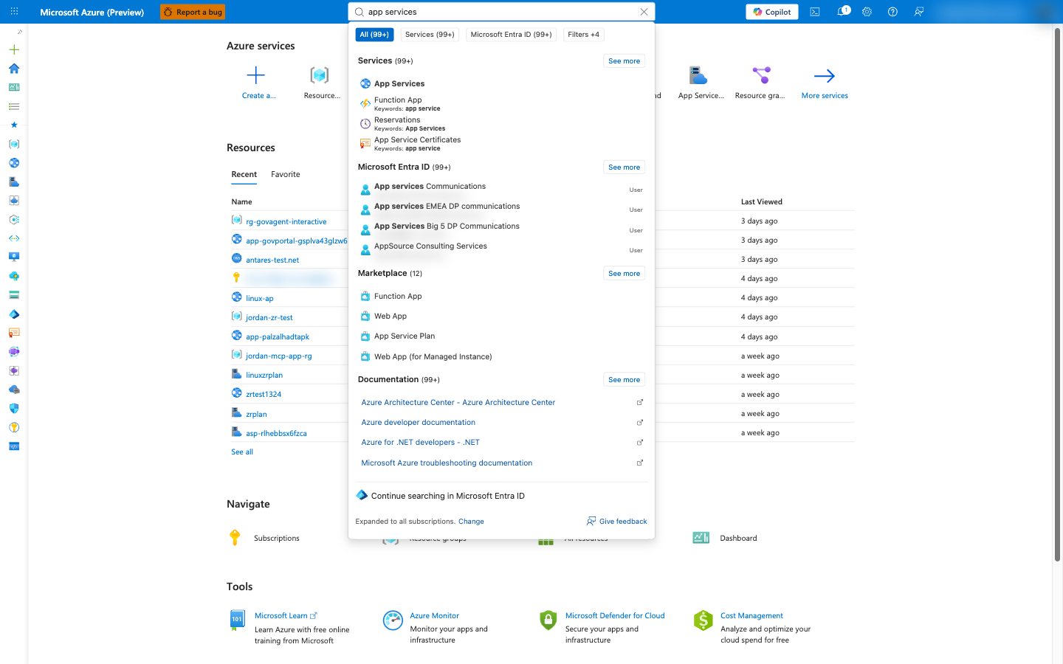
Task: Click the Favorites star in sidebar
Action: [x=14, y=125]
